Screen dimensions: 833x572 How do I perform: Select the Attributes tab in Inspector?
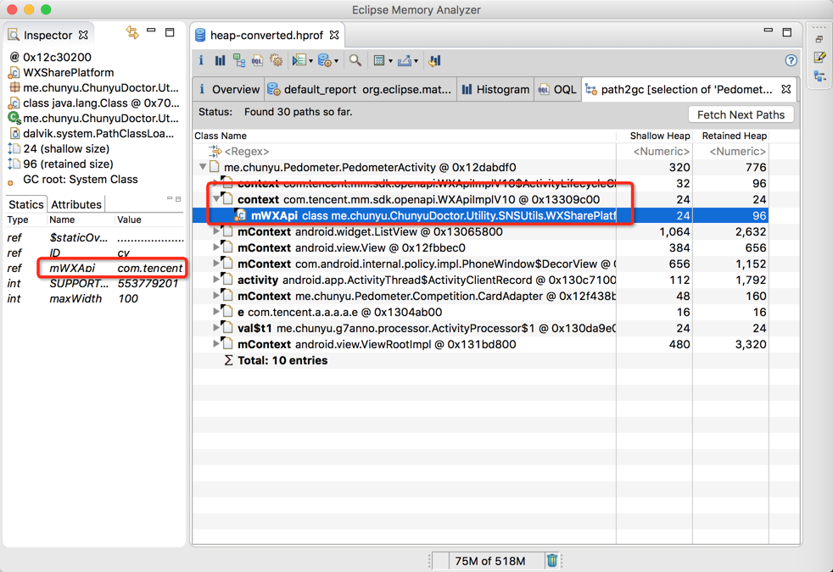pos(76,204)
